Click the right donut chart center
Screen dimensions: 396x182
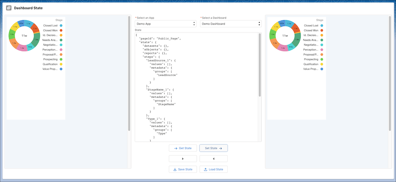285,36
